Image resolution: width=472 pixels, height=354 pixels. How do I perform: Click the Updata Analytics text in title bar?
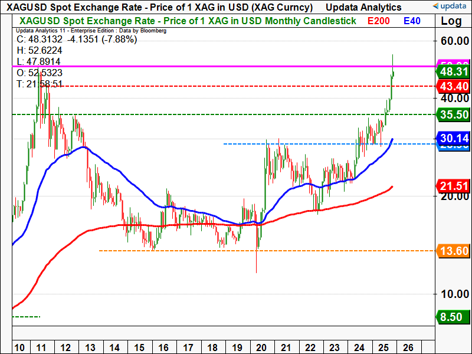coord(363,7)
